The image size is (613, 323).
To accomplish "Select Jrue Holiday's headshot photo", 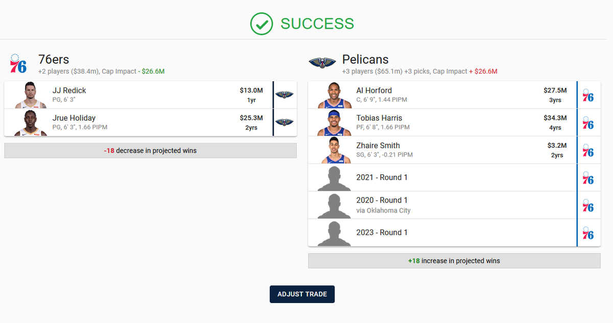I will point(31,123).
